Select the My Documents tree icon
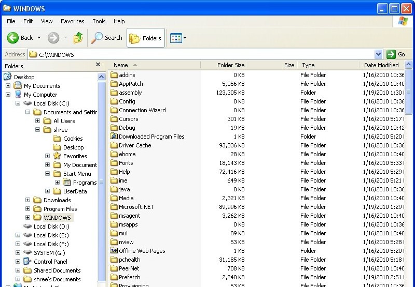Screen dimensions: 415x287 [x=18, y=85]
